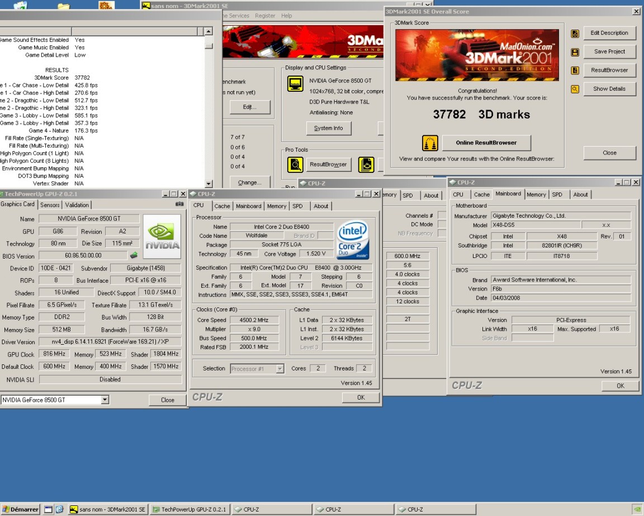This screenshot has width=644, height=516.
Task: Click the Core Speed 4500.2 MHz field
Action: (254, 320)
